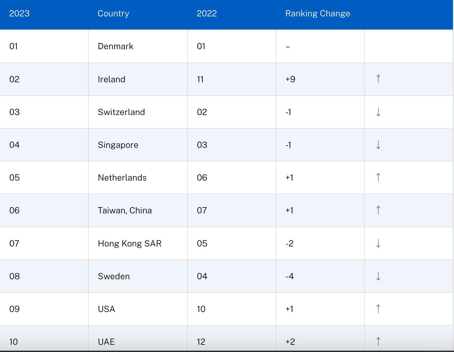Select the Denmark country cell
This screenshot has height=352, width=454.
coord(115,46)
